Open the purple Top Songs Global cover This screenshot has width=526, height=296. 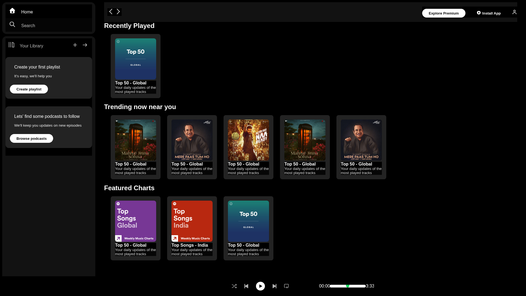(136, 221)
